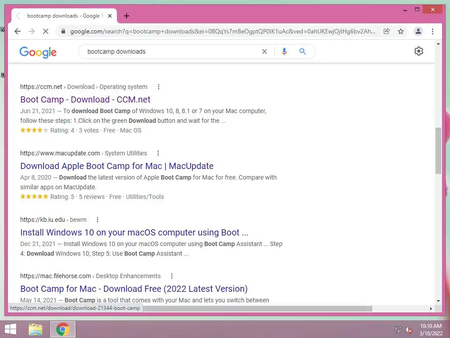
Task: Submit search with magnifier icon
Action: pos(302,51)
